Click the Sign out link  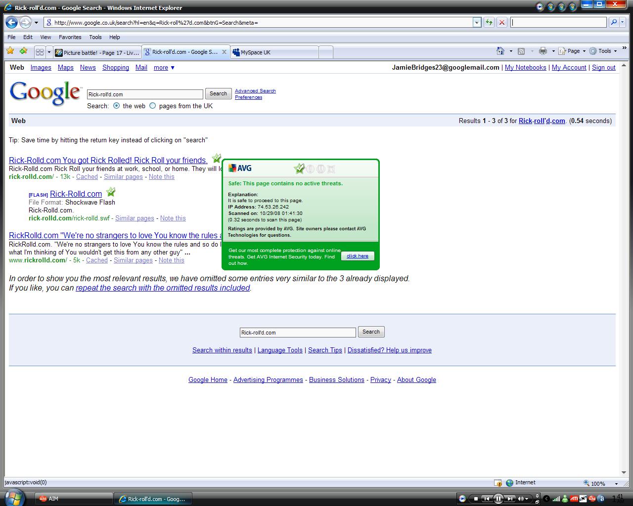(604, 68)
